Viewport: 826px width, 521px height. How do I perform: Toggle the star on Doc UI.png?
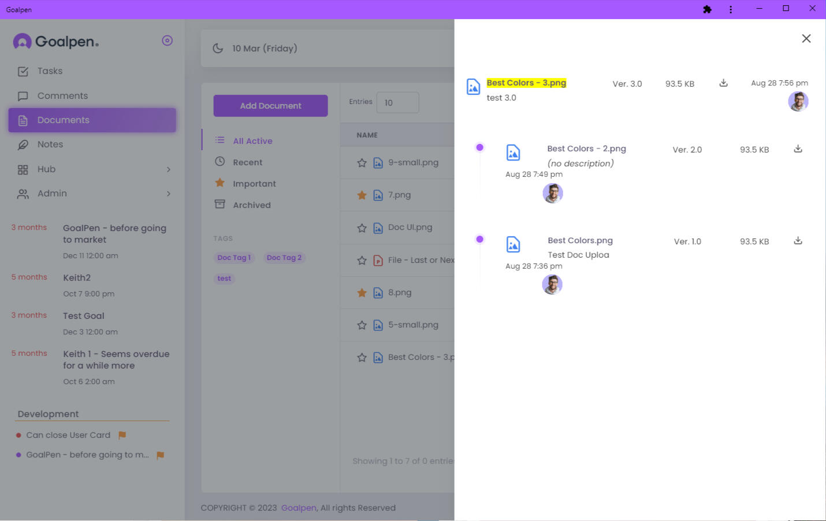coord(362,227)
